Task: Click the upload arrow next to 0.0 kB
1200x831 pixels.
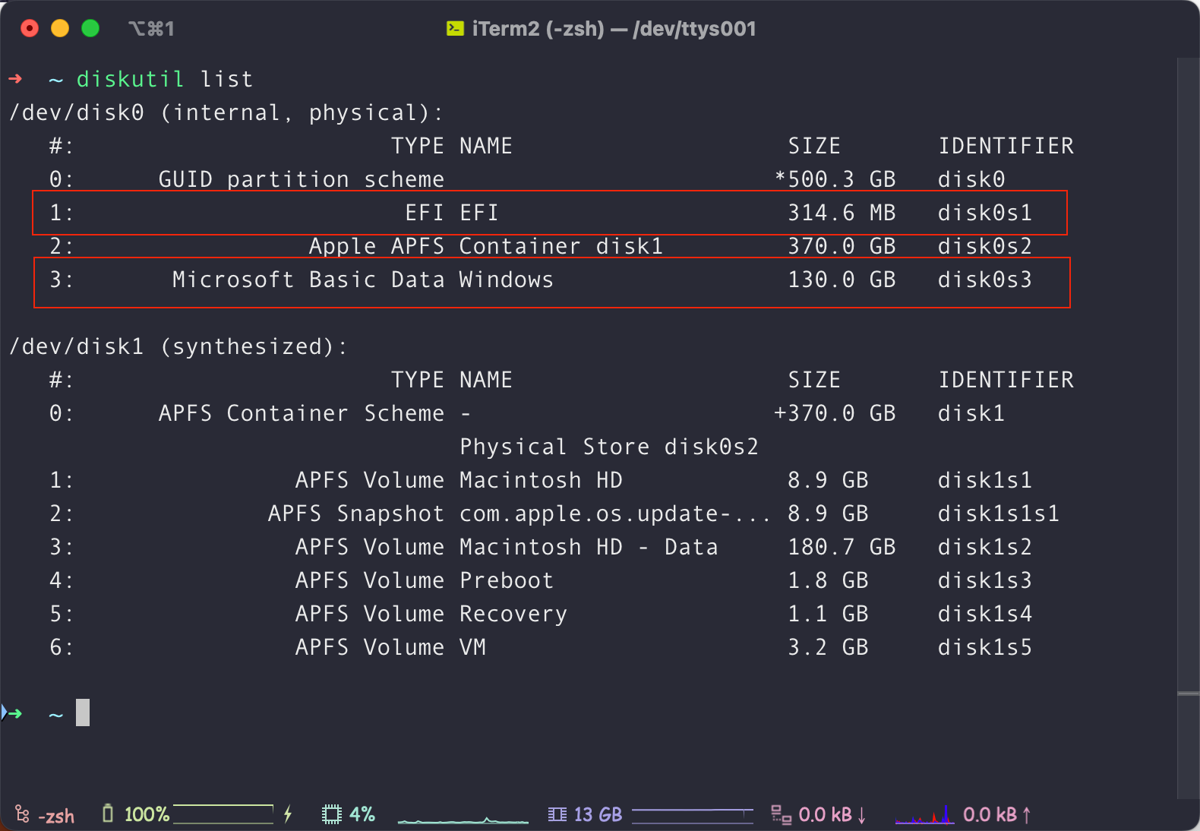Action: point(1027,816)
